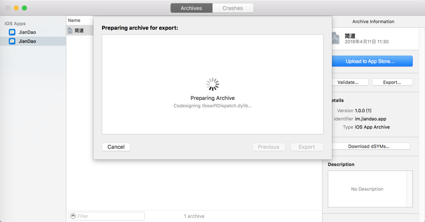Viewport: 425px width, 222px height.
Task: Zoom the window with the green button
Action: pyautogui.click(x=24, y=8)
